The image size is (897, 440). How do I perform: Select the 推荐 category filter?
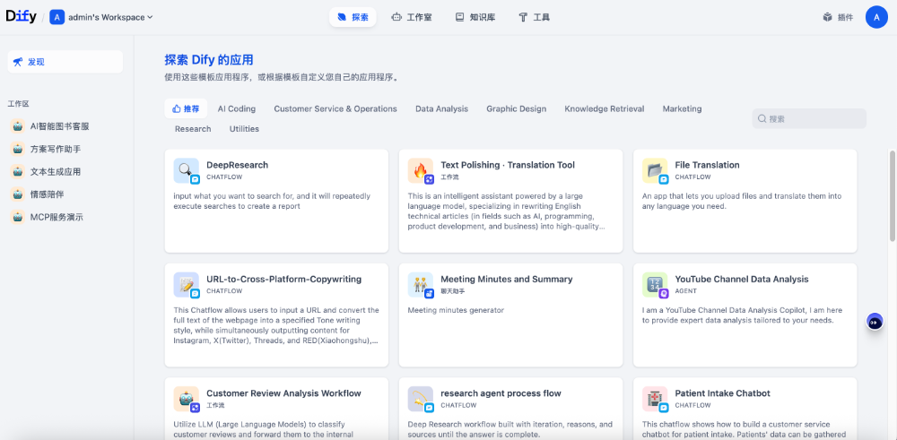(186, 108)
